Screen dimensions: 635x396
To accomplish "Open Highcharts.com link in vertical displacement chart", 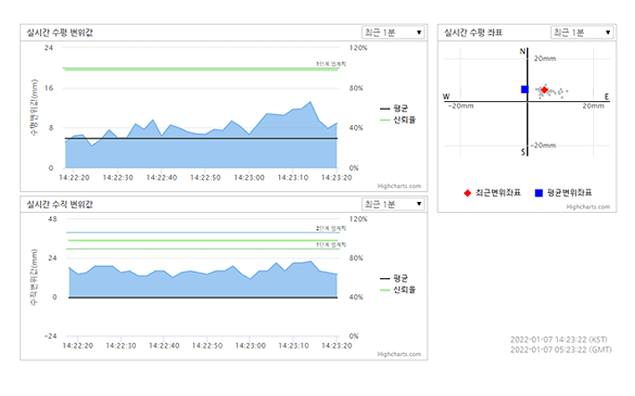I will click(x=399, y=354).
